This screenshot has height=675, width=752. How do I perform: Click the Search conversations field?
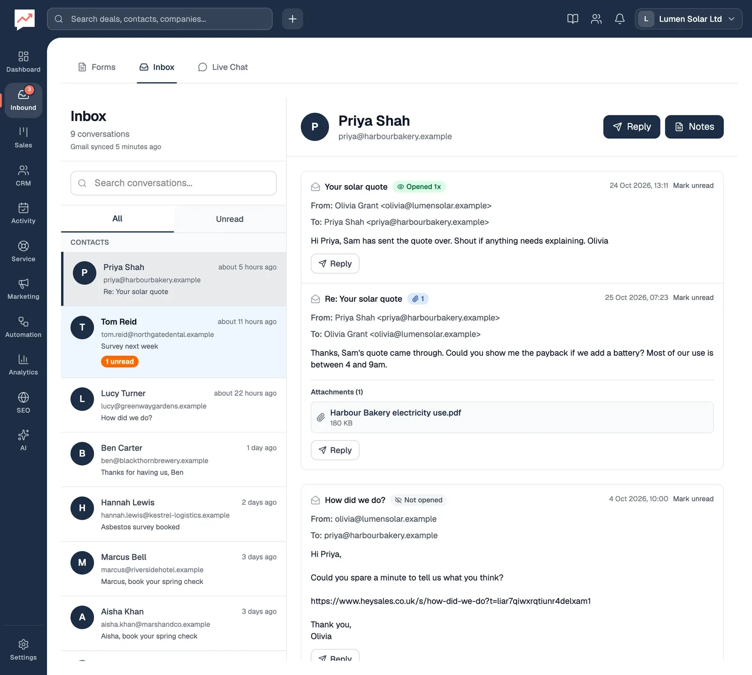pyautogui.click(x=173, y=183)
